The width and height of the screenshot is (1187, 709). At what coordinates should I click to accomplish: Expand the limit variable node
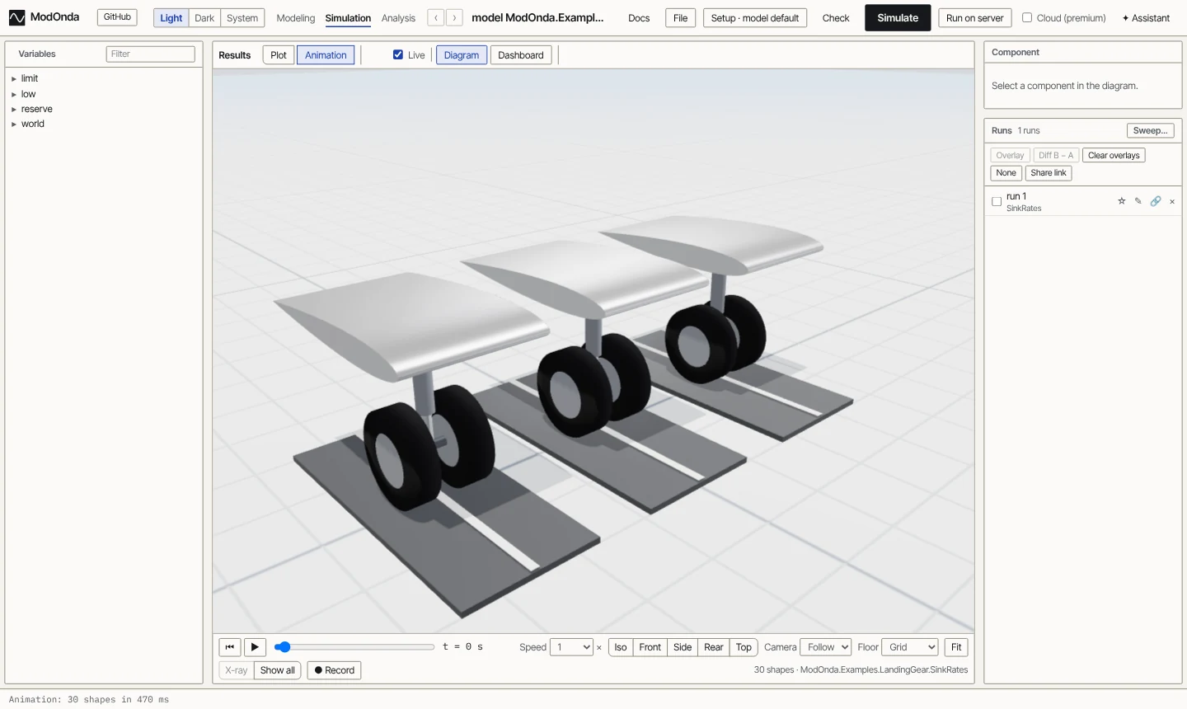14,79
